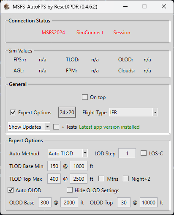Click the TLOD Base Min value 150 field
174x215 pixels.
pyautogui.click(x=54, y=166)
